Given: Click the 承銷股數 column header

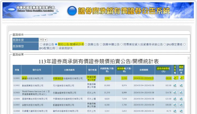Looking at the screenshot, I should 107,70.
